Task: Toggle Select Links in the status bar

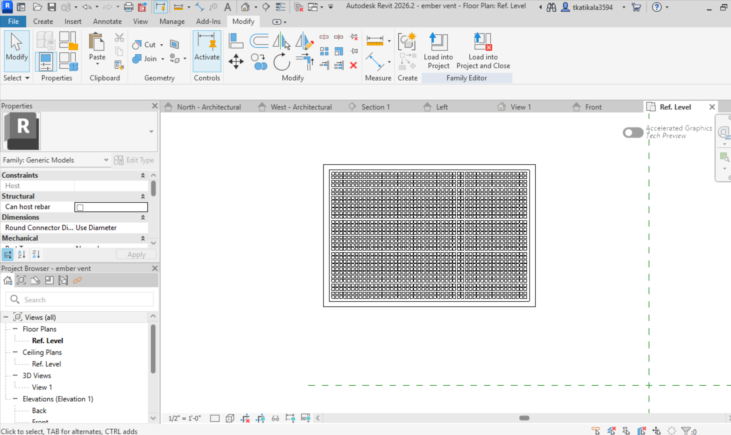Action: (x=596, y=431)
